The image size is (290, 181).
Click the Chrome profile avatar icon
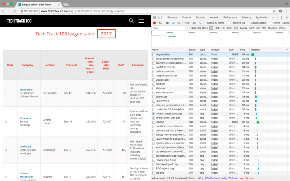286,4
